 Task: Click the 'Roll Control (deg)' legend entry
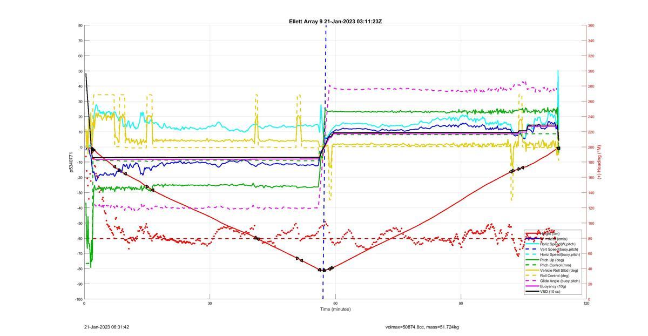[555, 275]
